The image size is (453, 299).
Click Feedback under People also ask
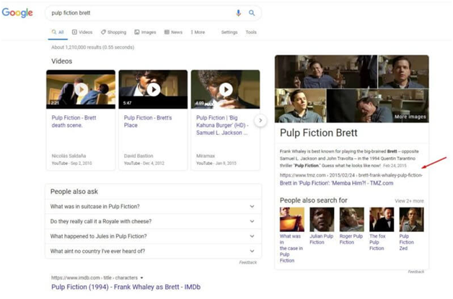coord(248,262)
